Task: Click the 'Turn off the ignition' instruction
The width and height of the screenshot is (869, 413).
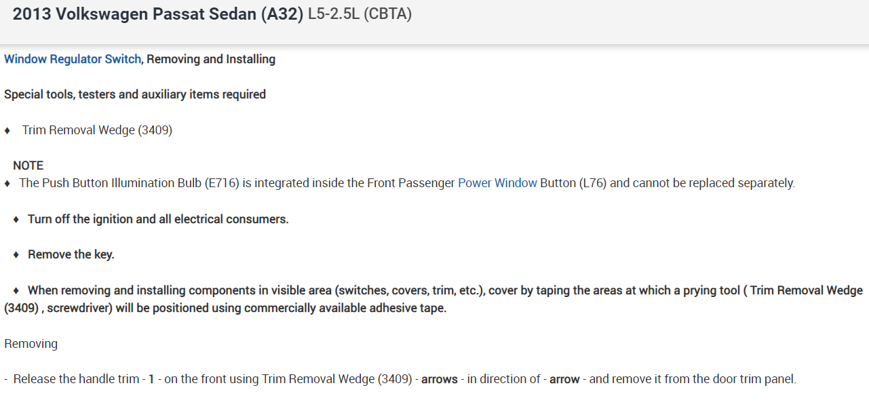Action: tap(158, 219)
